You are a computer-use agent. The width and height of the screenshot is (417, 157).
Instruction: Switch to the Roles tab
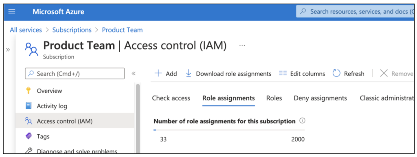274,98
